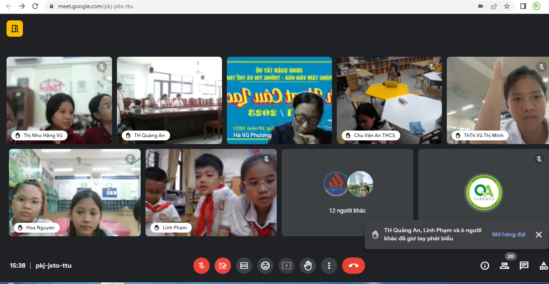Click the present screen button
The image size is (549, 284).
287,266
